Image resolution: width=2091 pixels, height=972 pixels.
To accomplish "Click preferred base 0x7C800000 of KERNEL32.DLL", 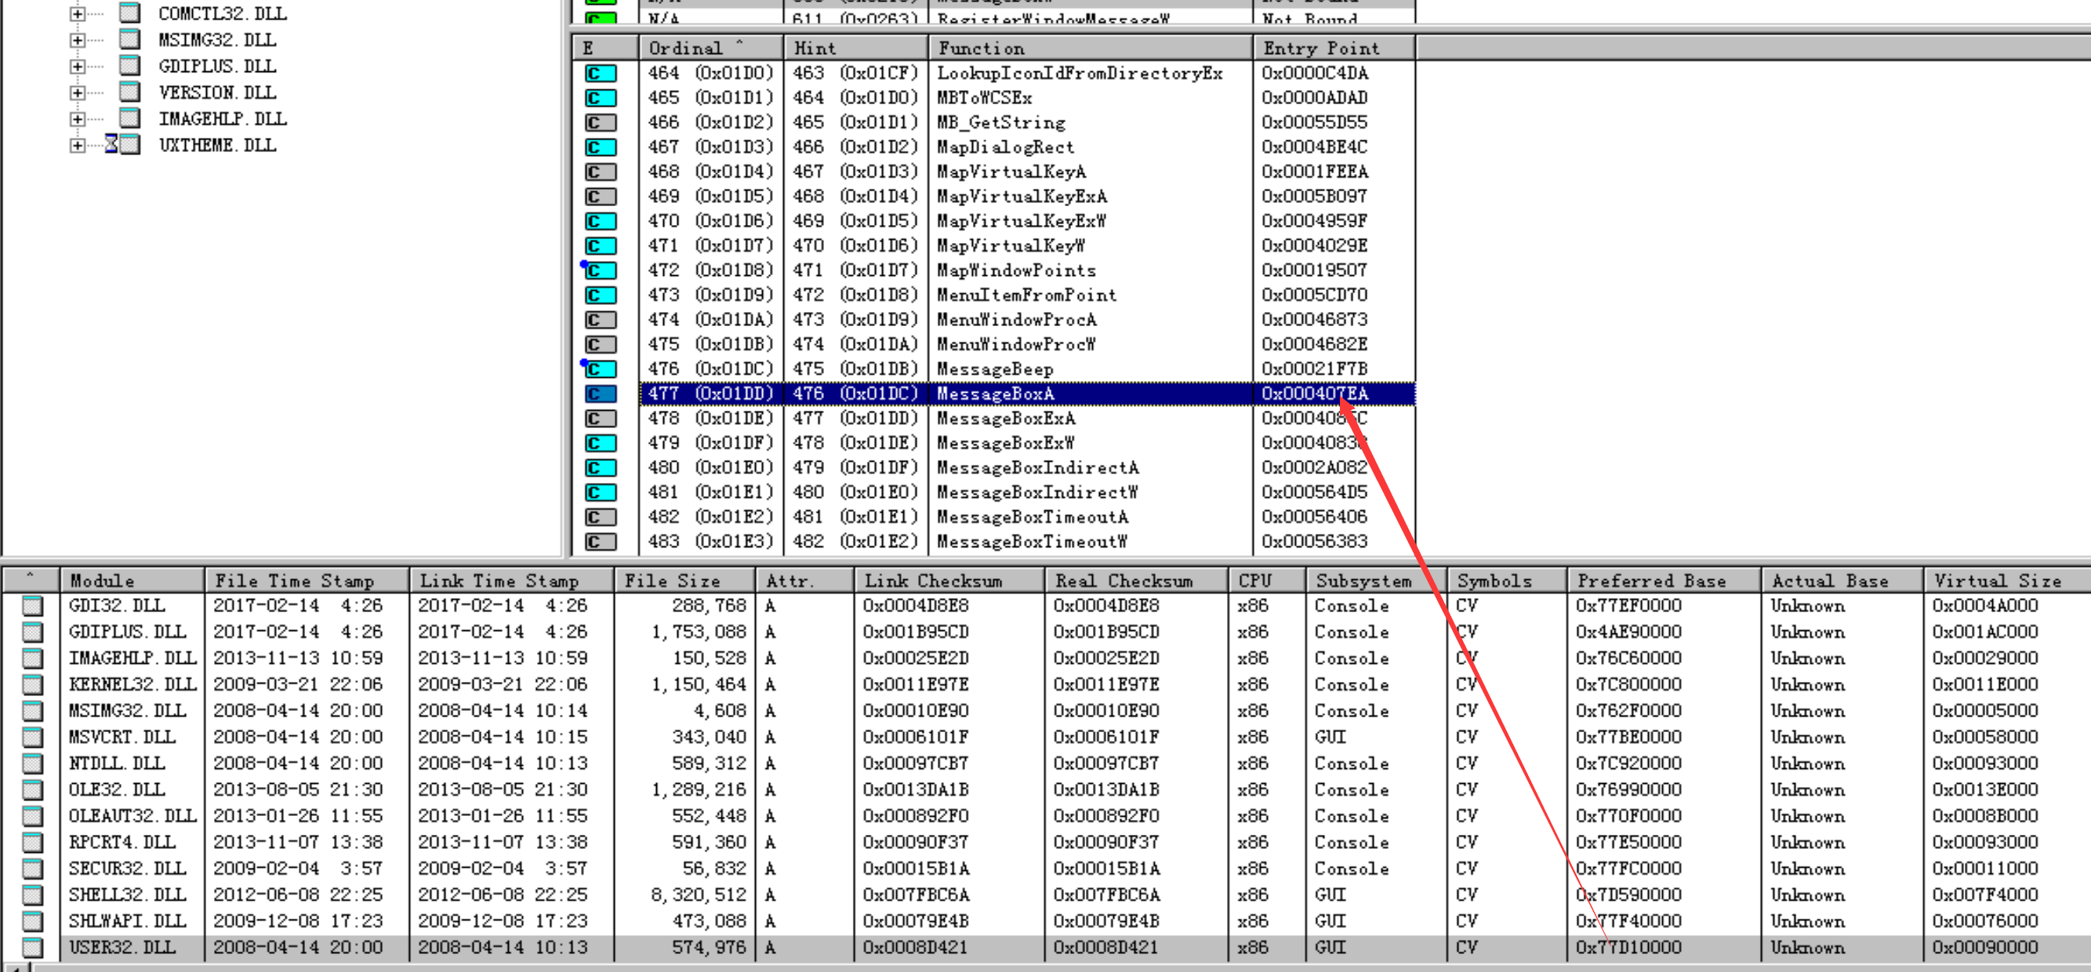I will click(1628, 685).
